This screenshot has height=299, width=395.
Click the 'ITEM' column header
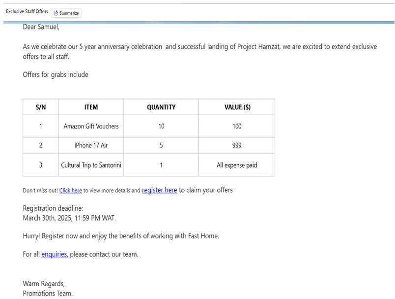point(91,107)
